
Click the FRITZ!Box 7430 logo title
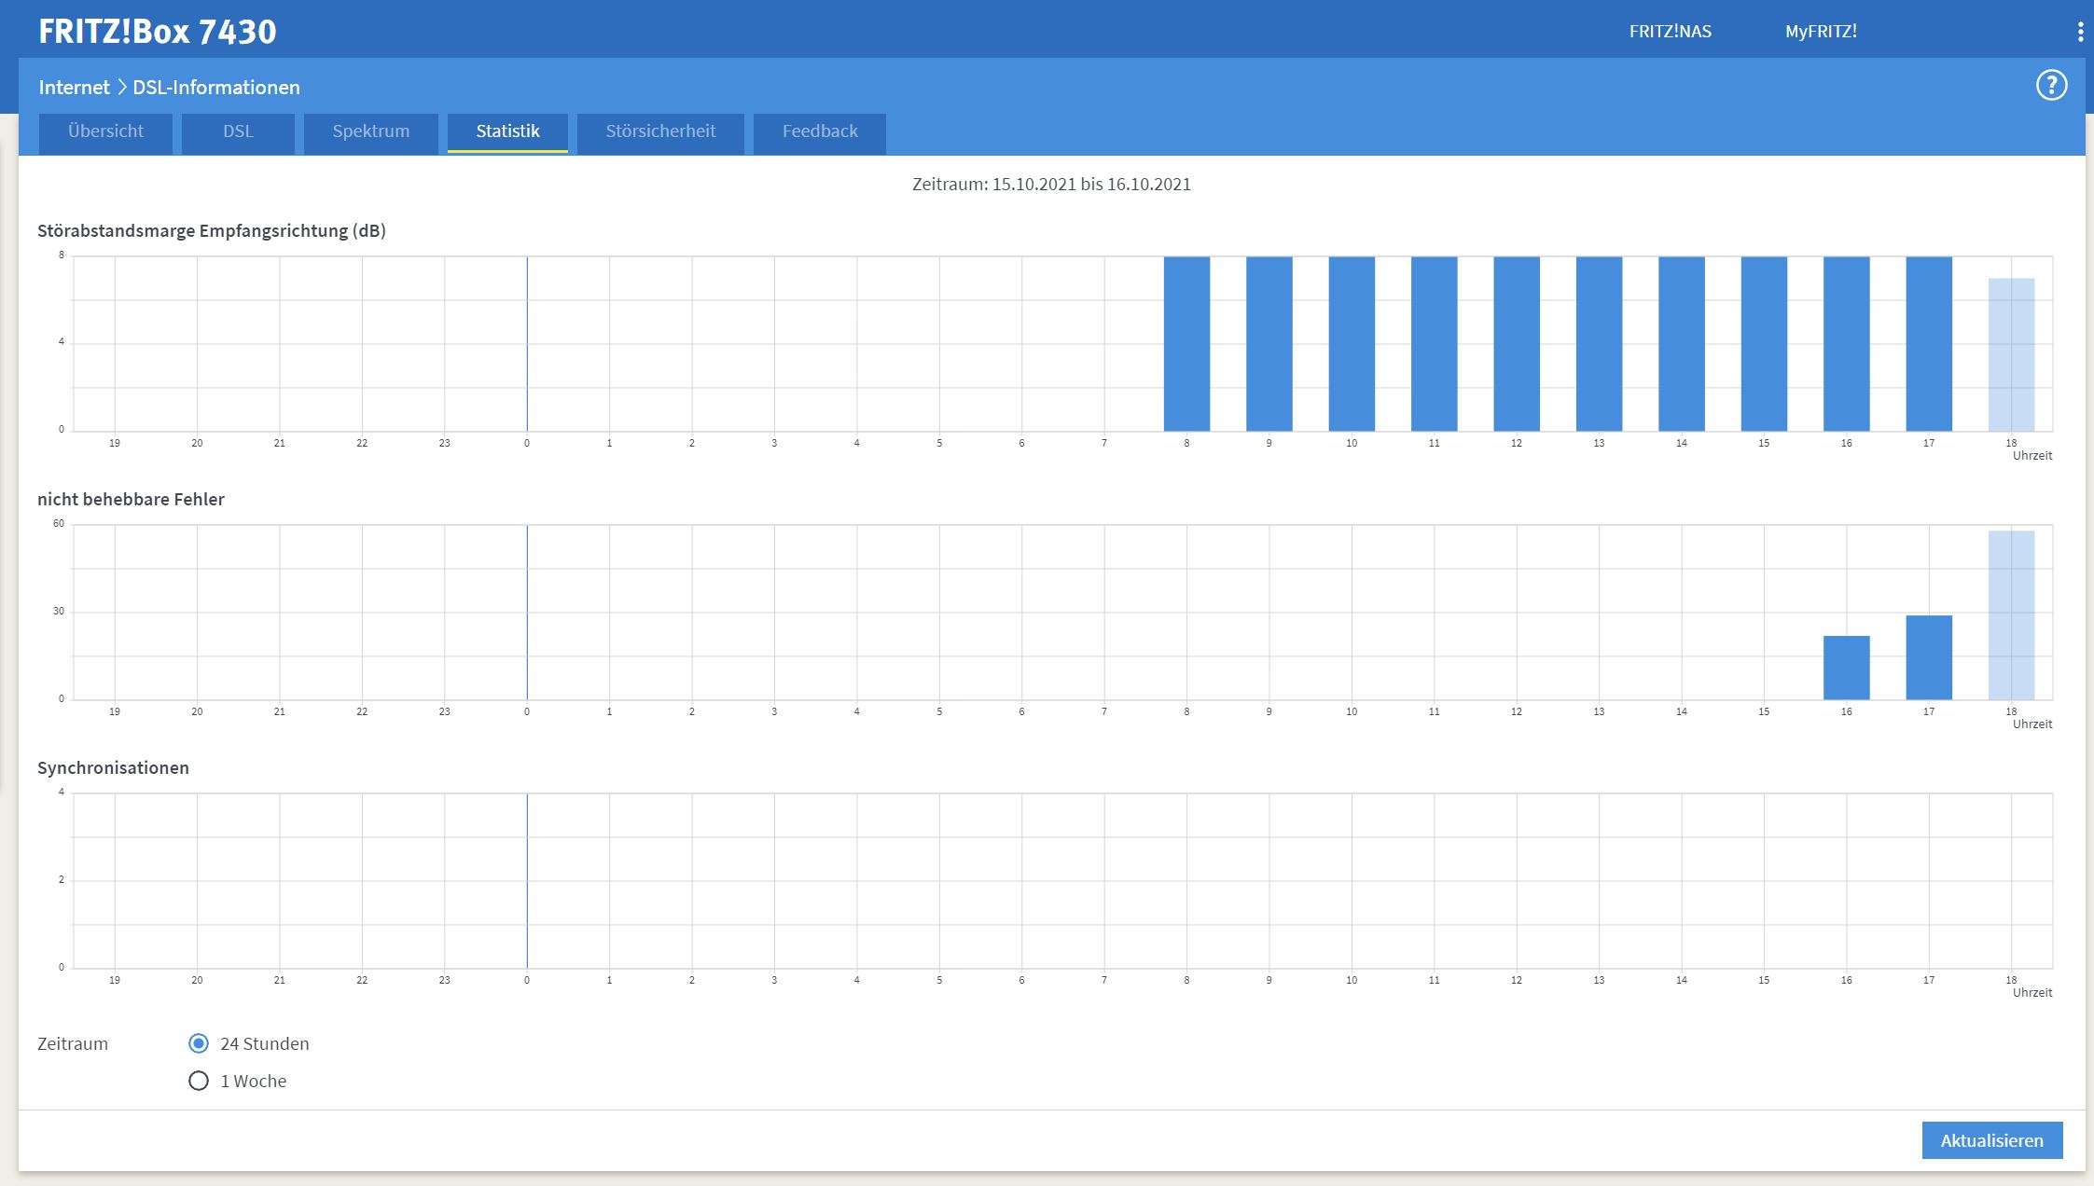pos(157,32)
